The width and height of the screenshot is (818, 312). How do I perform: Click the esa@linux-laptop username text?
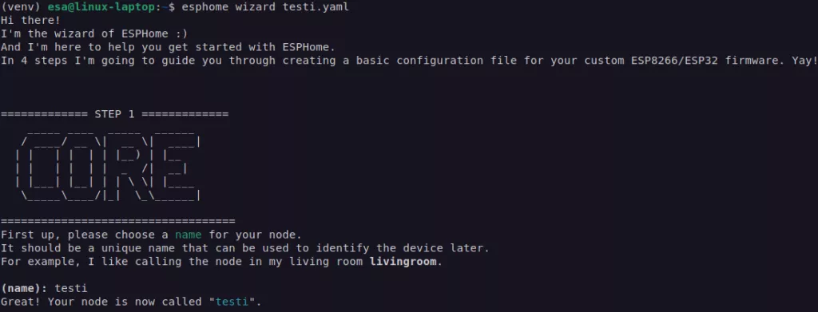tap(101, 6)
